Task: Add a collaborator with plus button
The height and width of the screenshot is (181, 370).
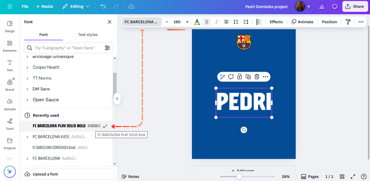Action: [x=309, y=7]
